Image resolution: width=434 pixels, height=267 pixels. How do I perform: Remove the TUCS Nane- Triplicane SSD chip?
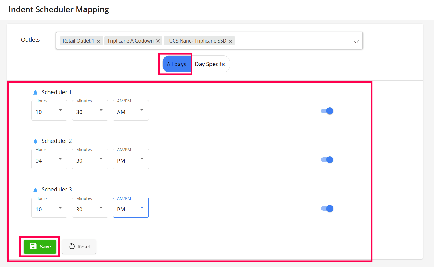click(x=231, y=41)
